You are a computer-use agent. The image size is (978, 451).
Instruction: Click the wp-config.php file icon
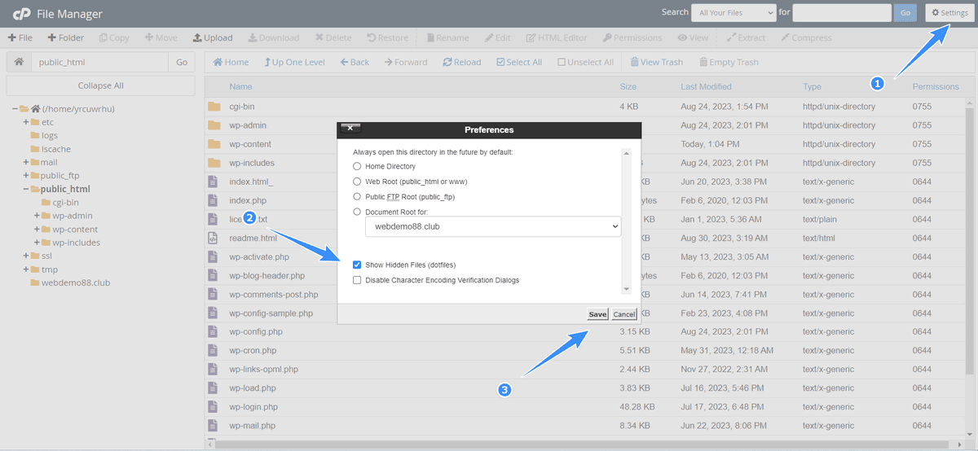click(x=213, y=331)
